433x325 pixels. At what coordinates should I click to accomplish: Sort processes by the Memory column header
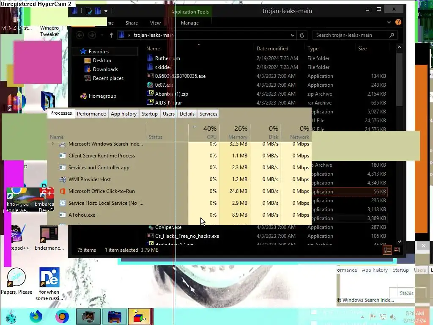click(235, 132)
